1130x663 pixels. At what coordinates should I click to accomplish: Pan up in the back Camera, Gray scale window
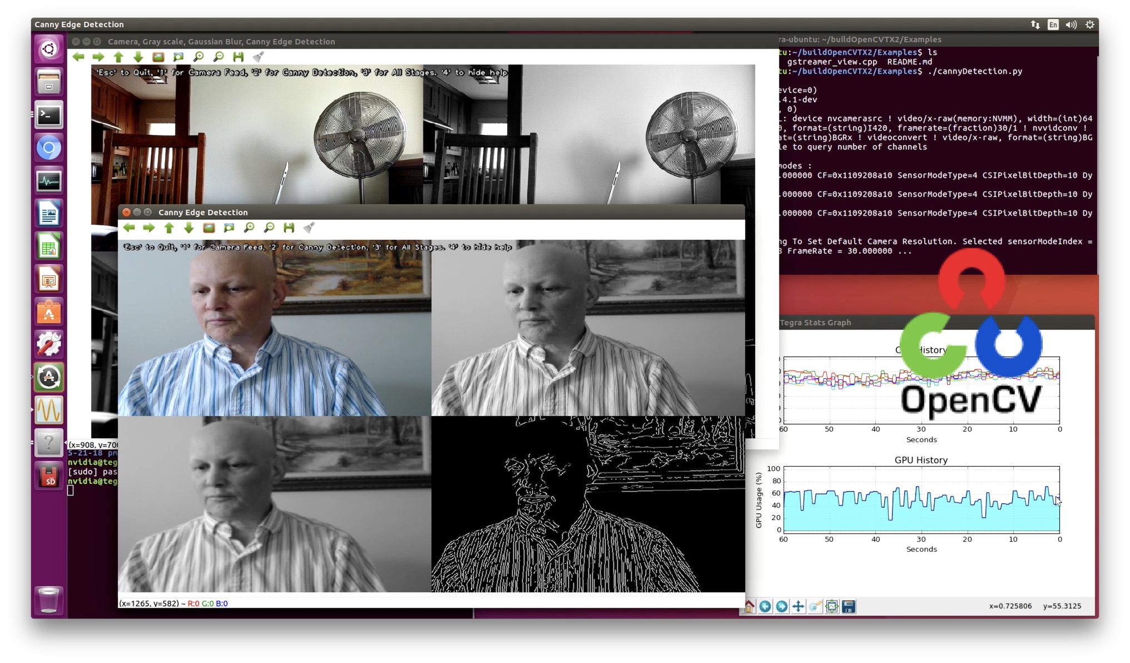point(118,57)
